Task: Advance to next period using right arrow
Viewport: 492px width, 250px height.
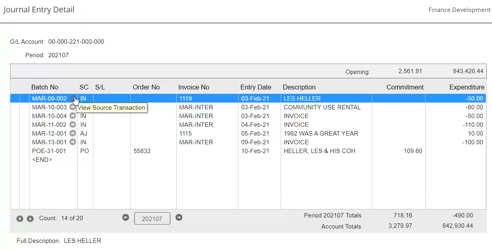Action: 179,217
